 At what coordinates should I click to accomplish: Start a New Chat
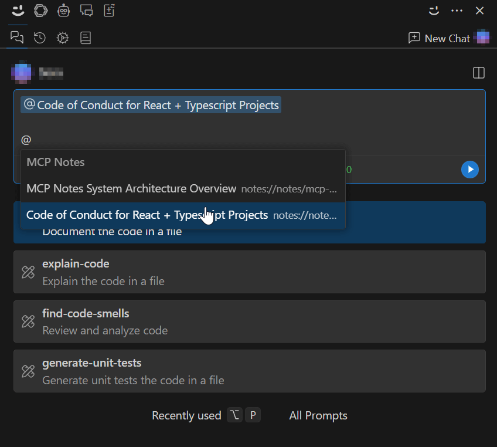438,38
